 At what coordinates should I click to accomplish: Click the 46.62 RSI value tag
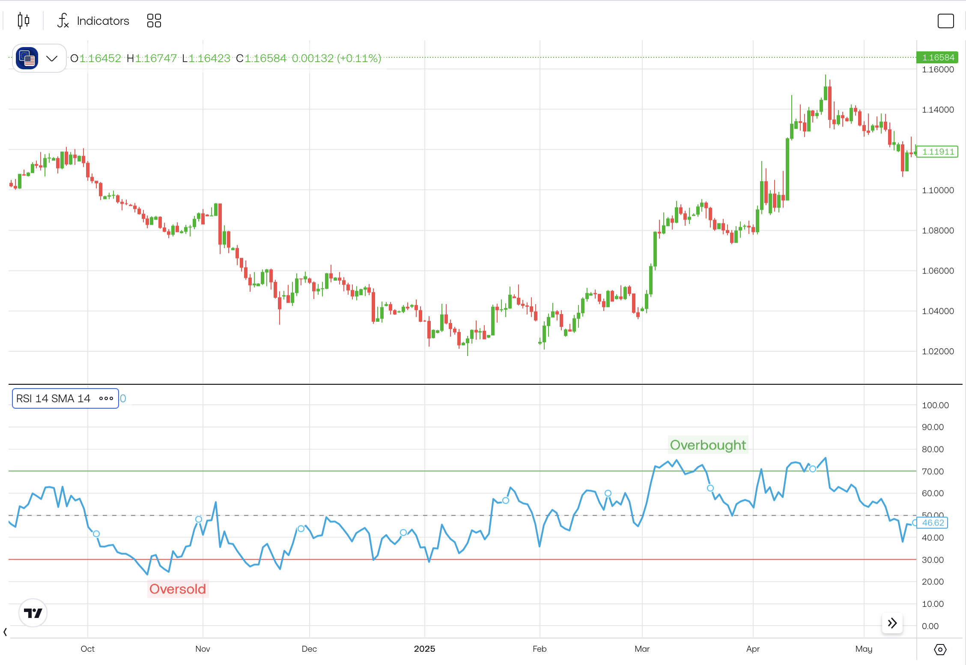[x=932, y=523]
